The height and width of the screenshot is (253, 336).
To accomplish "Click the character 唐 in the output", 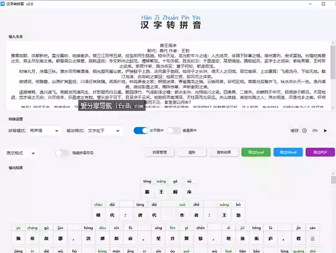I will pos(140,216).
